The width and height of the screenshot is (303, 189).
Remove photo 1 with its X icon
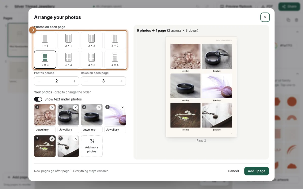52,108
